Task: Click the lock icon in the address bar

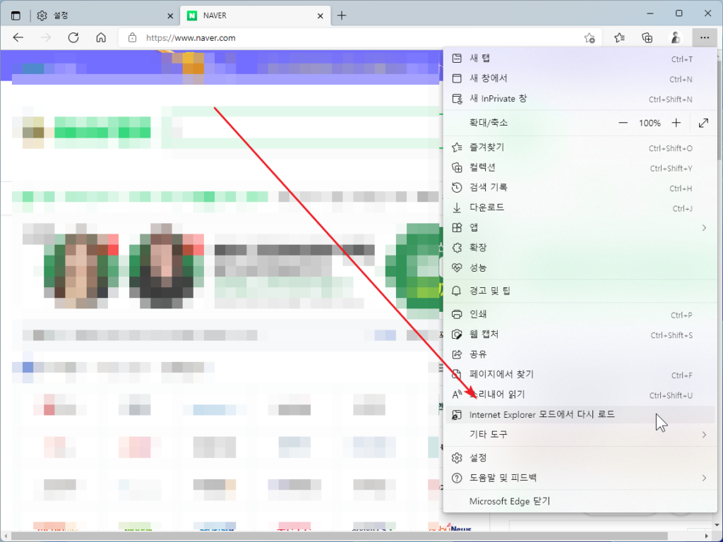Action: coord(131,38)
